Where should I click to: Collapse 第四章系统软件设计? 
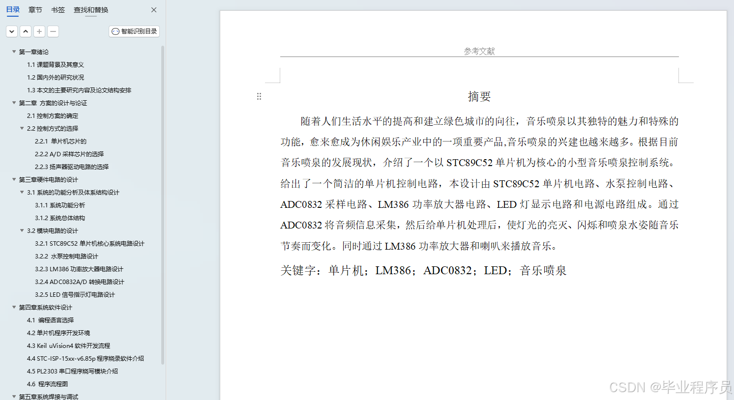[14, 307]
